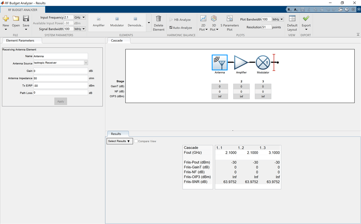Enable the Compare View checkbox

136,141
